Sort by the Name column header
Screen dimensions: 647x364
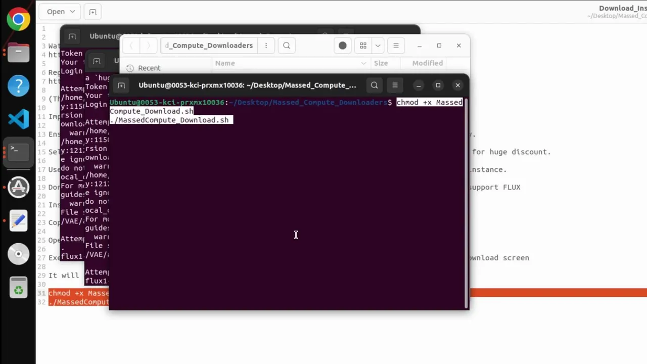tap(225, 63)
